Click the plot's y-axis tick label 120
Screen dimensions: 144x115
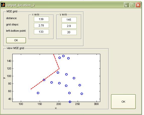coord(9,69)
